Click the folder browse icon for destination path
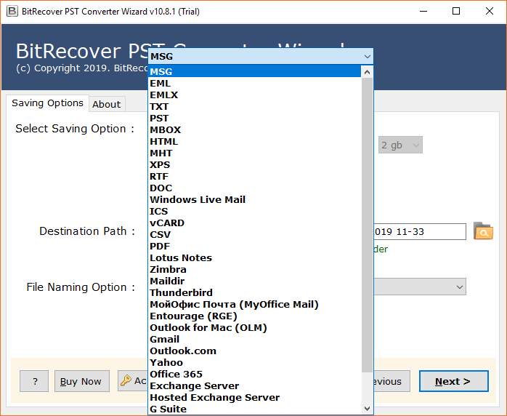Image resolution: width=507 pixels, height=416 pixels. coord(483,231)
